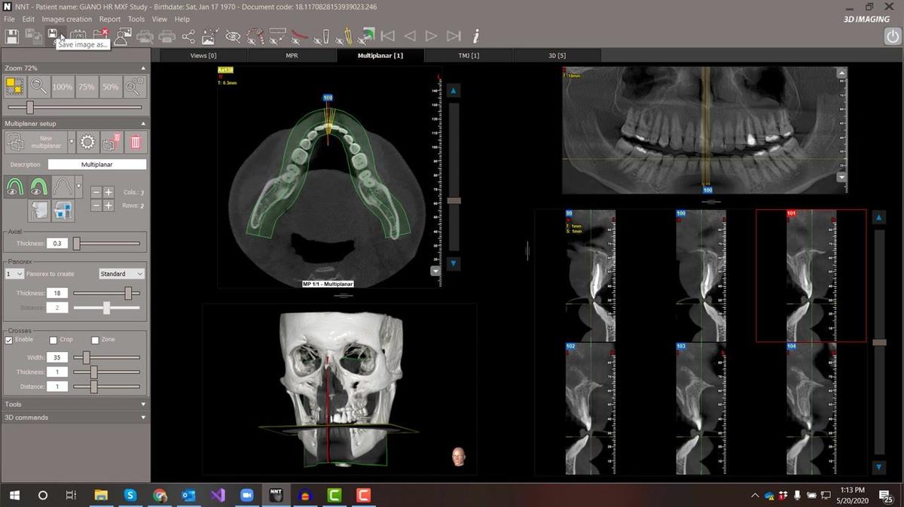Click the Zoom level slider handle
This screenshot has height=507, width=904.
point(30,108)
